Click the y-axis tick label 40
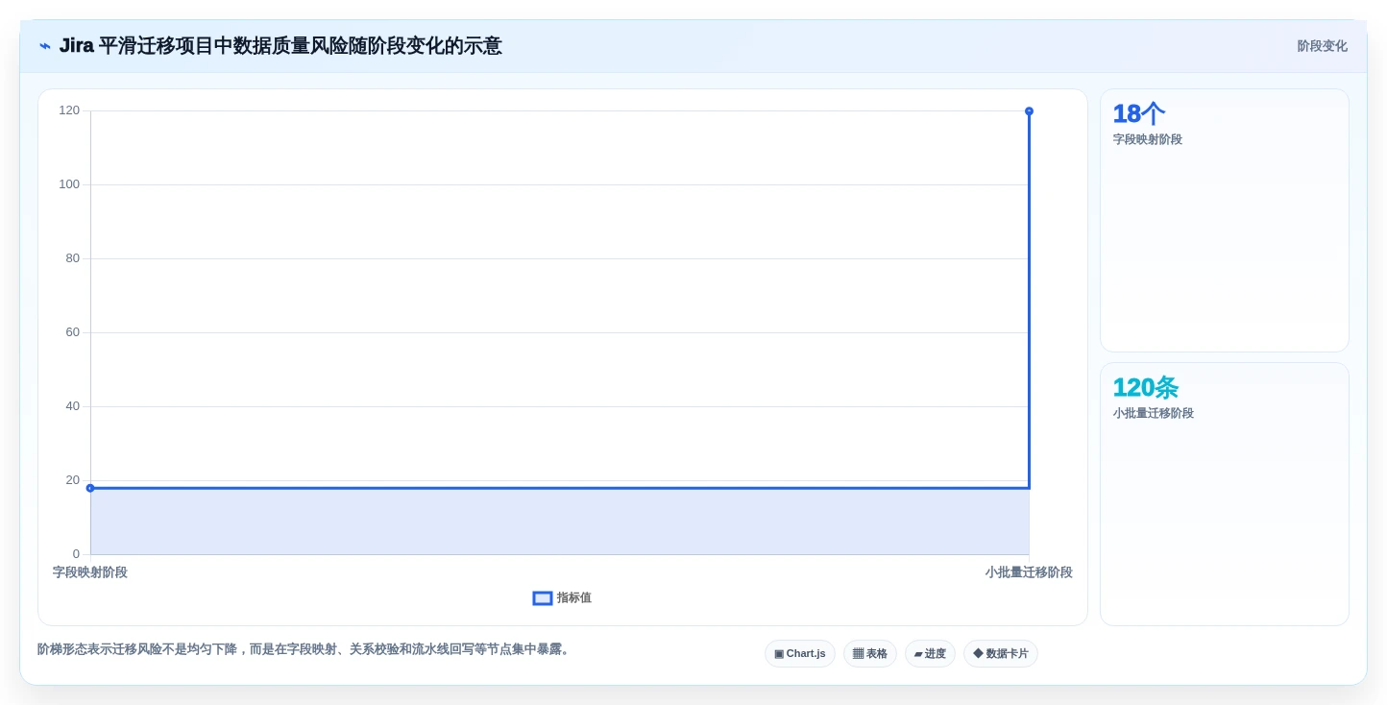The height and width of the screenshot is (705, 1387). click(x=73, y=406)
